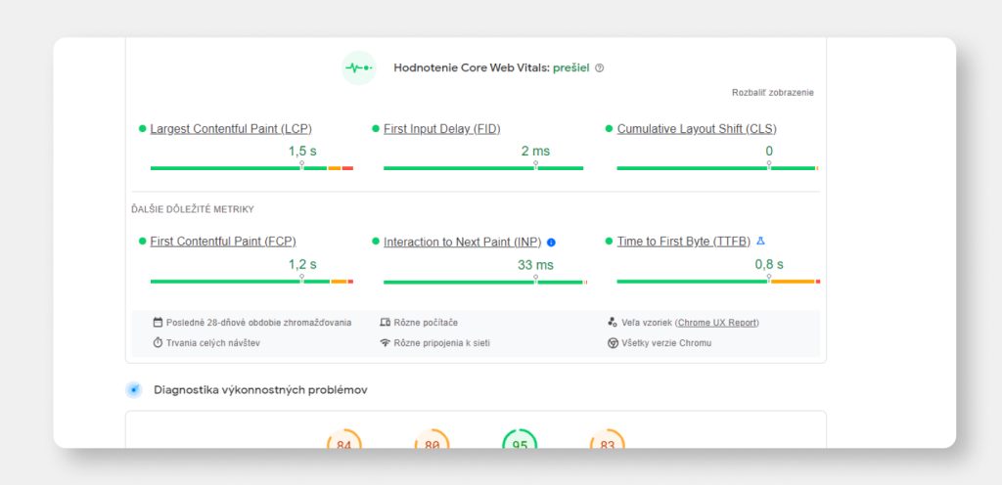Click the help question mark beside prešiel
The width and height of the screenshot is (1002, 485).
[600, 68]
